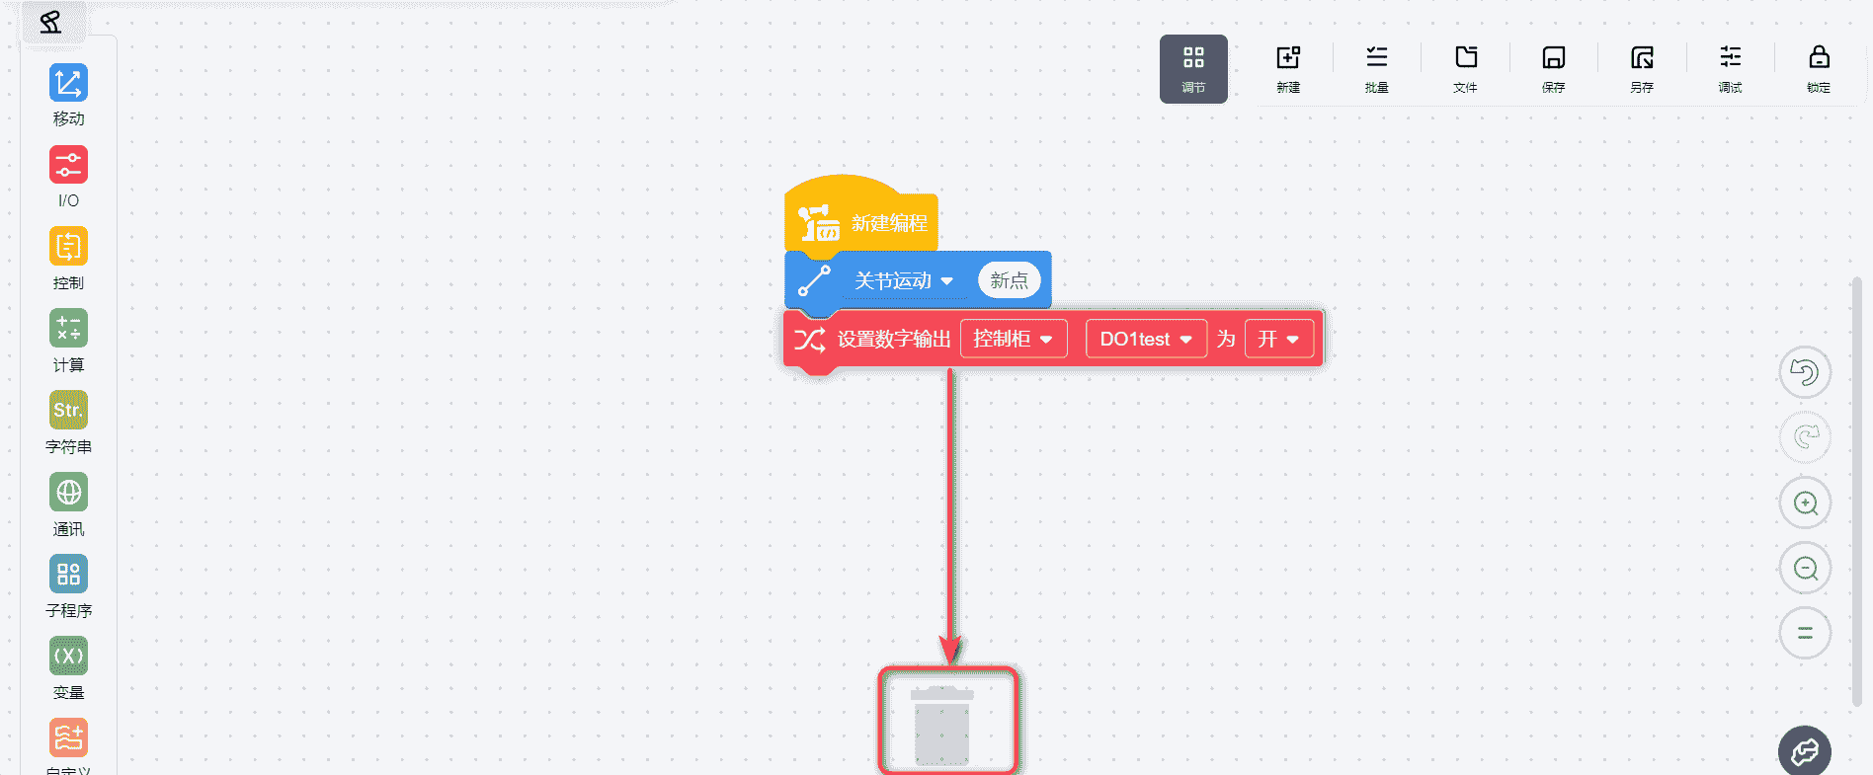
Task: Click the trash can icon
Action: click(942, 726)
